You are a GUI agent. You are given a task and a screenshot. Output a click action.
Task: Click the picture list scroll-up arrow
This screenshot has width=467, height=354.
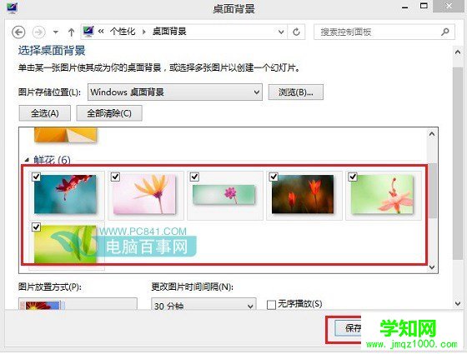pyautogui.click(x=432, y=134)
